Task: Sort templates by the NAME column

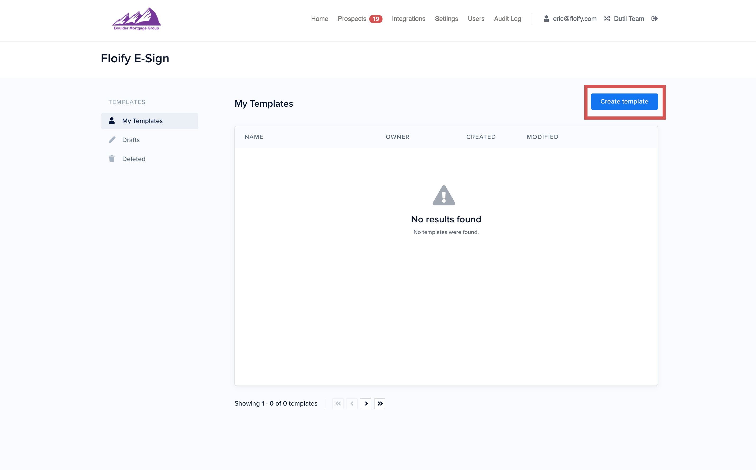Action: [x=254, y=137]
